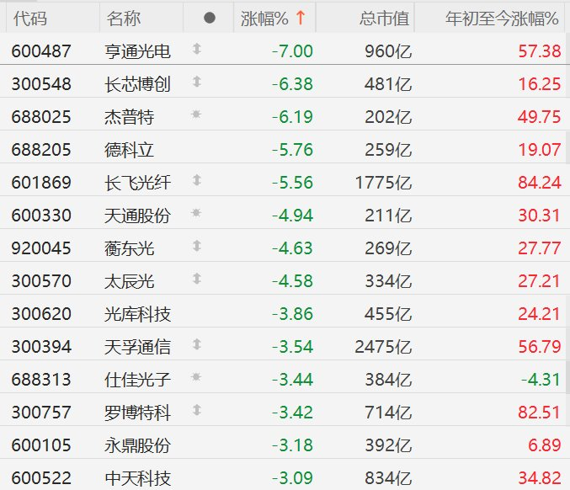The image size is (570, 490).
Task: Select stock name 中天科技
Action: point(137,477)
